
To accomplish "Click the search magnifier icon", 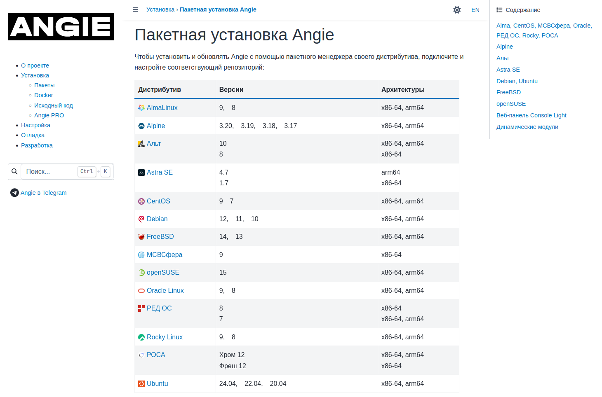I will coord(14,171).
